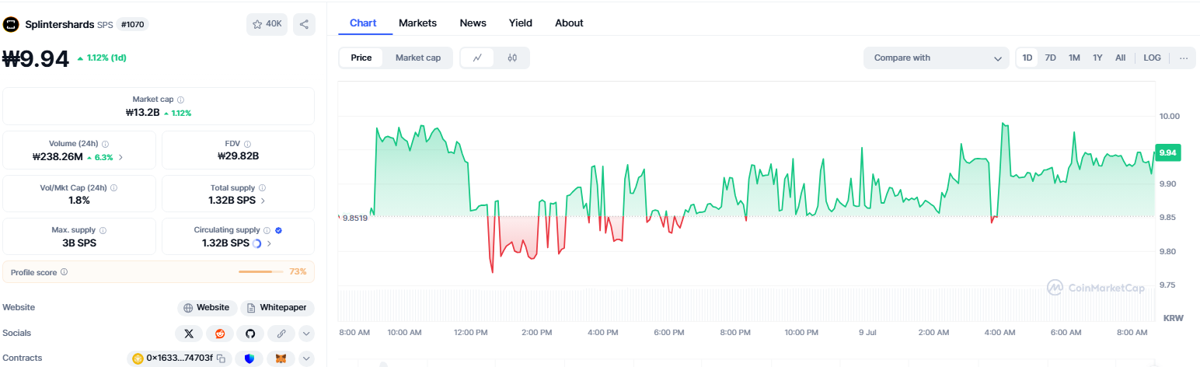Screen dimensions: 1200x367
Task: Open the News tab
Action: coord(473,23)
